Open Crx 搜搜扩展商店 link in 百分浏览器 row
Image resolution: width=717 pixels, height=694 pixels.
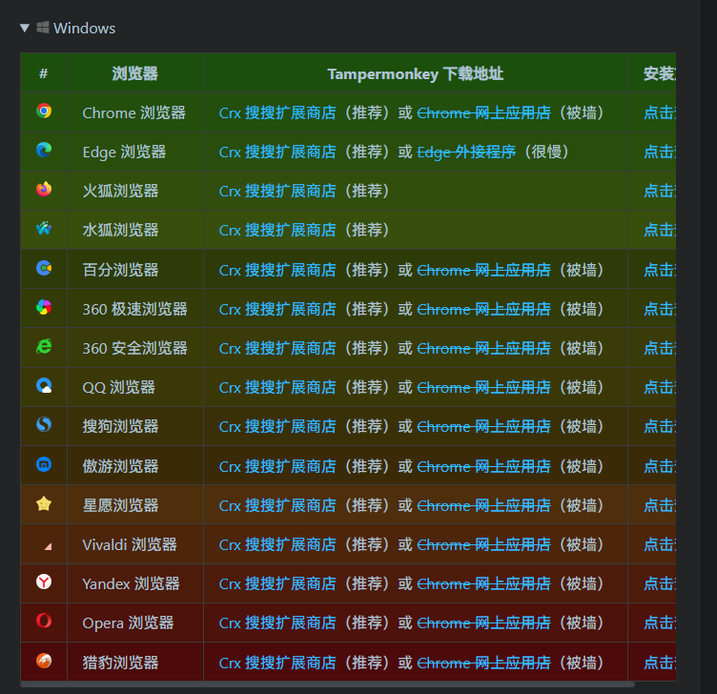tap(277, 270)
